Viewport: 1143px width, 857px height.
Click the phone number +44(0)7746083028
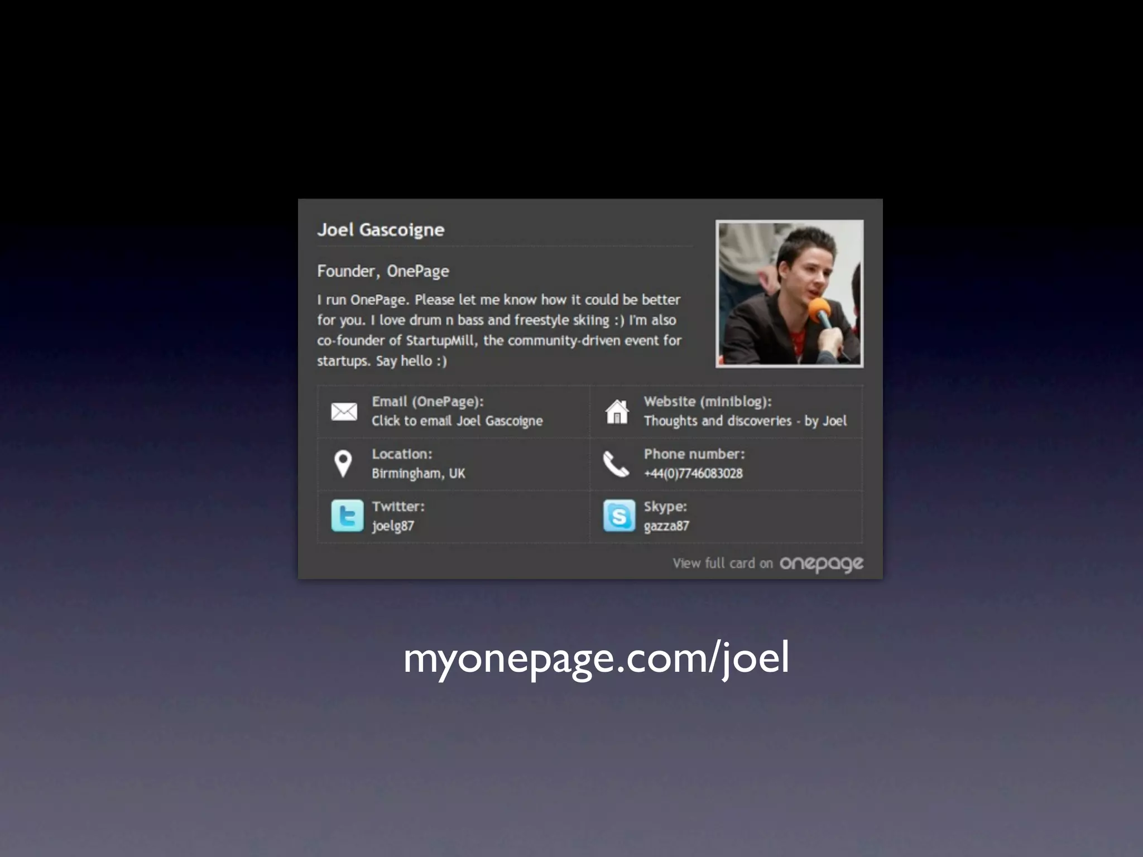coord(693,474)
